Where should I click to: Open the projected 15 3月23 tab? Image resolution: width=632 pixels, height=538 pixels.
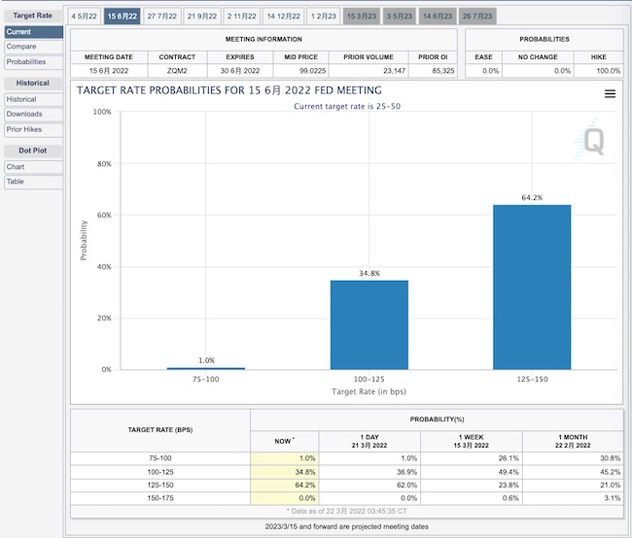pos(364,16)
